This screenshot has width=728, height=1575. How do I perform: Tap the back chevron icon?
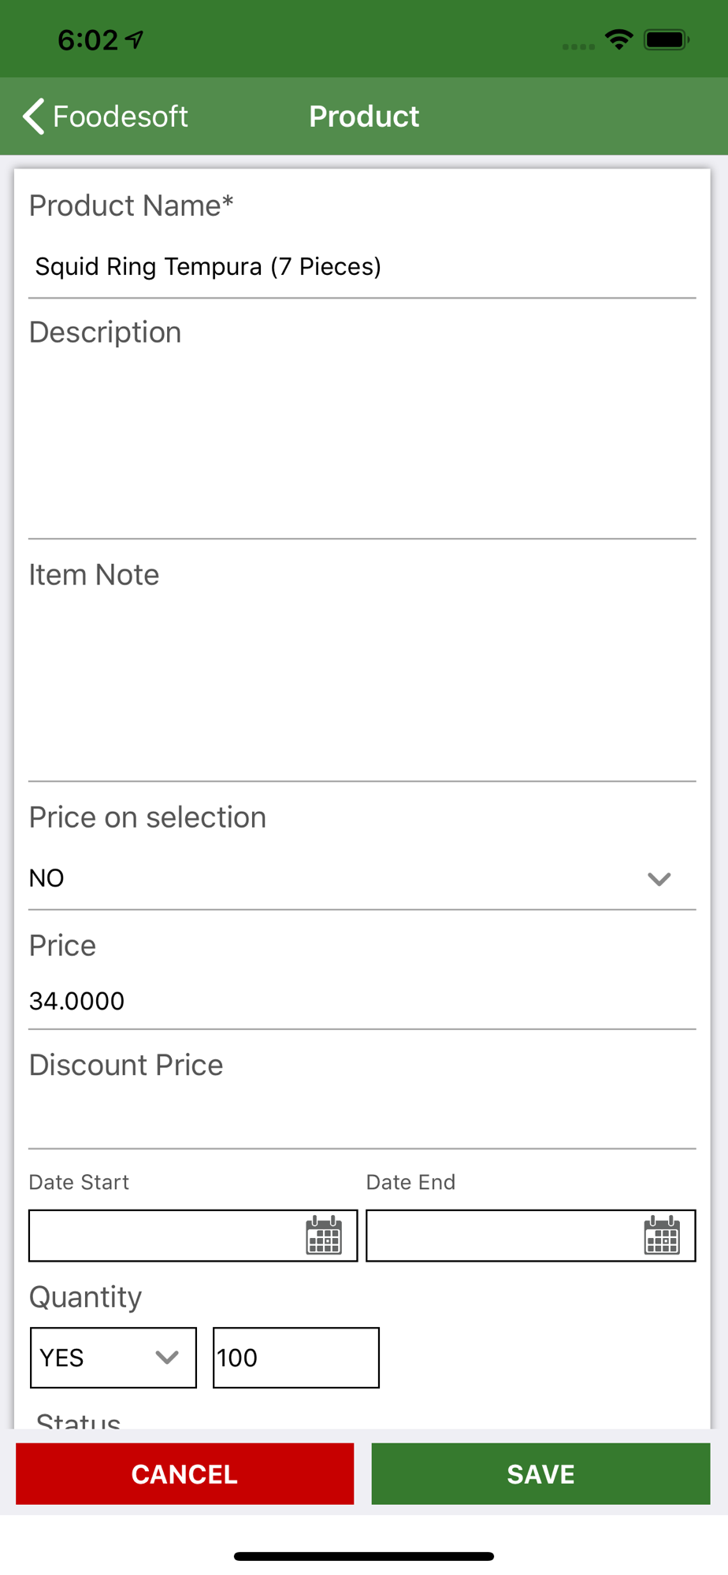[33, 117]
